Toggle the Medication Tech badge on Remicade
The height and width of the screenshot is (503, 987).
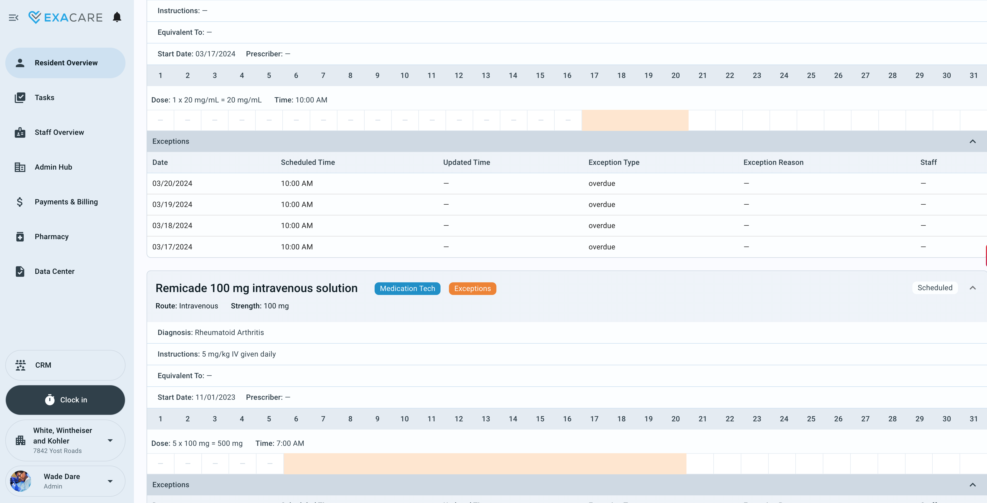coord(407,288)
